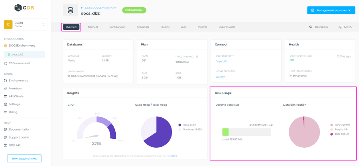Click the back arrow to DOCSEnvironment
The height and width of the screenshot is (166, 359).
tap(82, 8)
